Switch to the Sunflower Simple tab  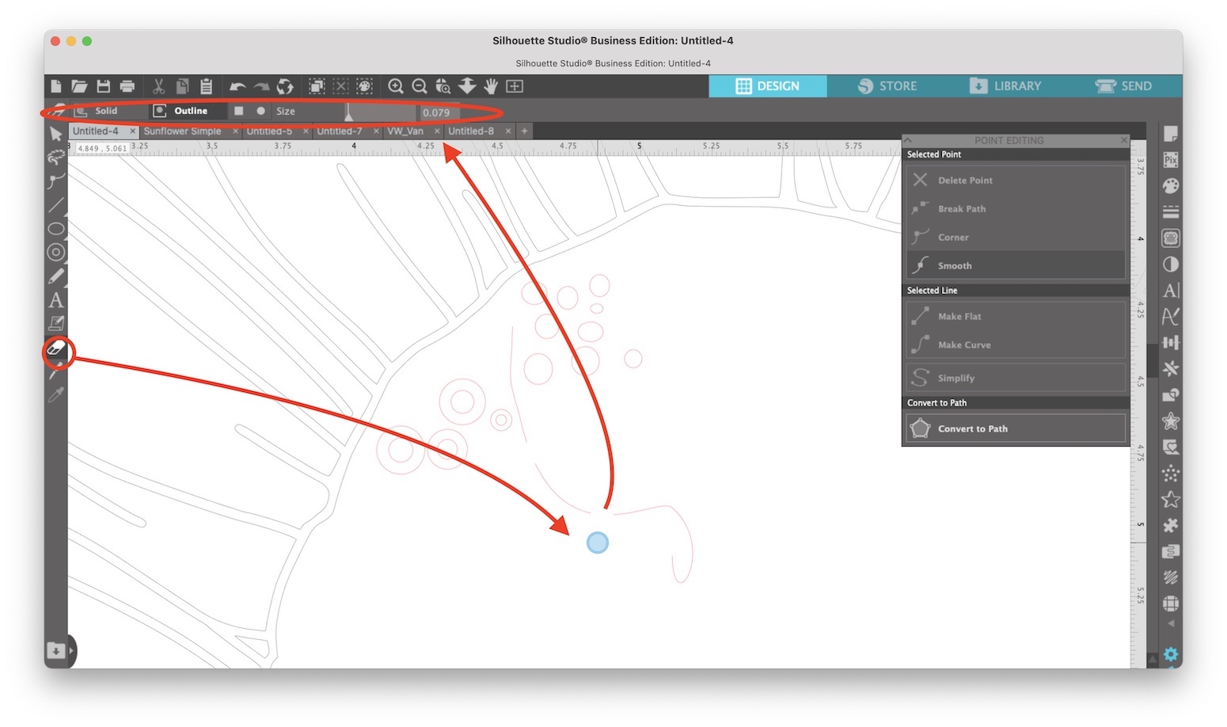[x=184, y=131]
